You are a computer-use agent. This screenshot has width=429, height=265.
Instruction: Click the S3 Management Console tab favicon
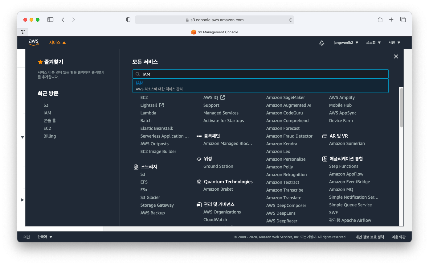coord(194,32)
